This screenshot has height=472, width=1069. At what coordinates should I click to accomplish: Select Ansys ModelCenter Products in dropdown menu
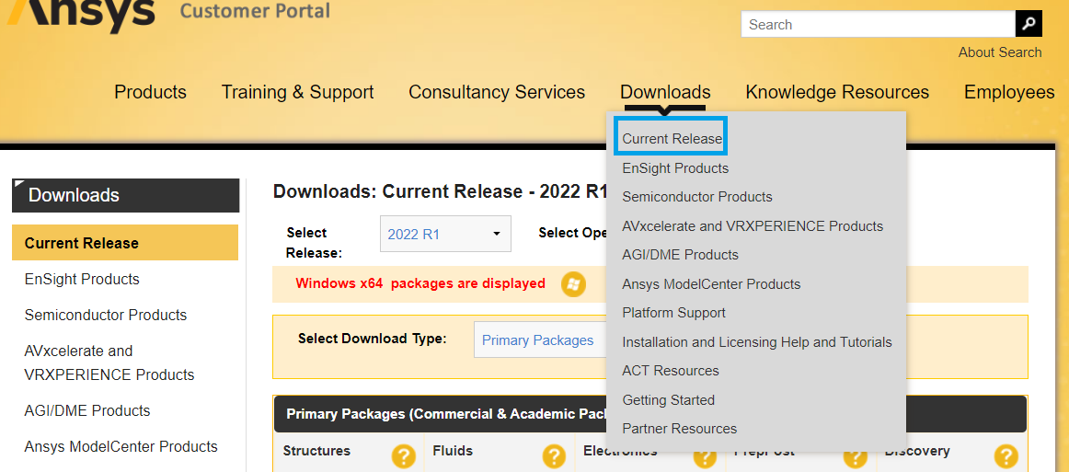tap(711, 283)
